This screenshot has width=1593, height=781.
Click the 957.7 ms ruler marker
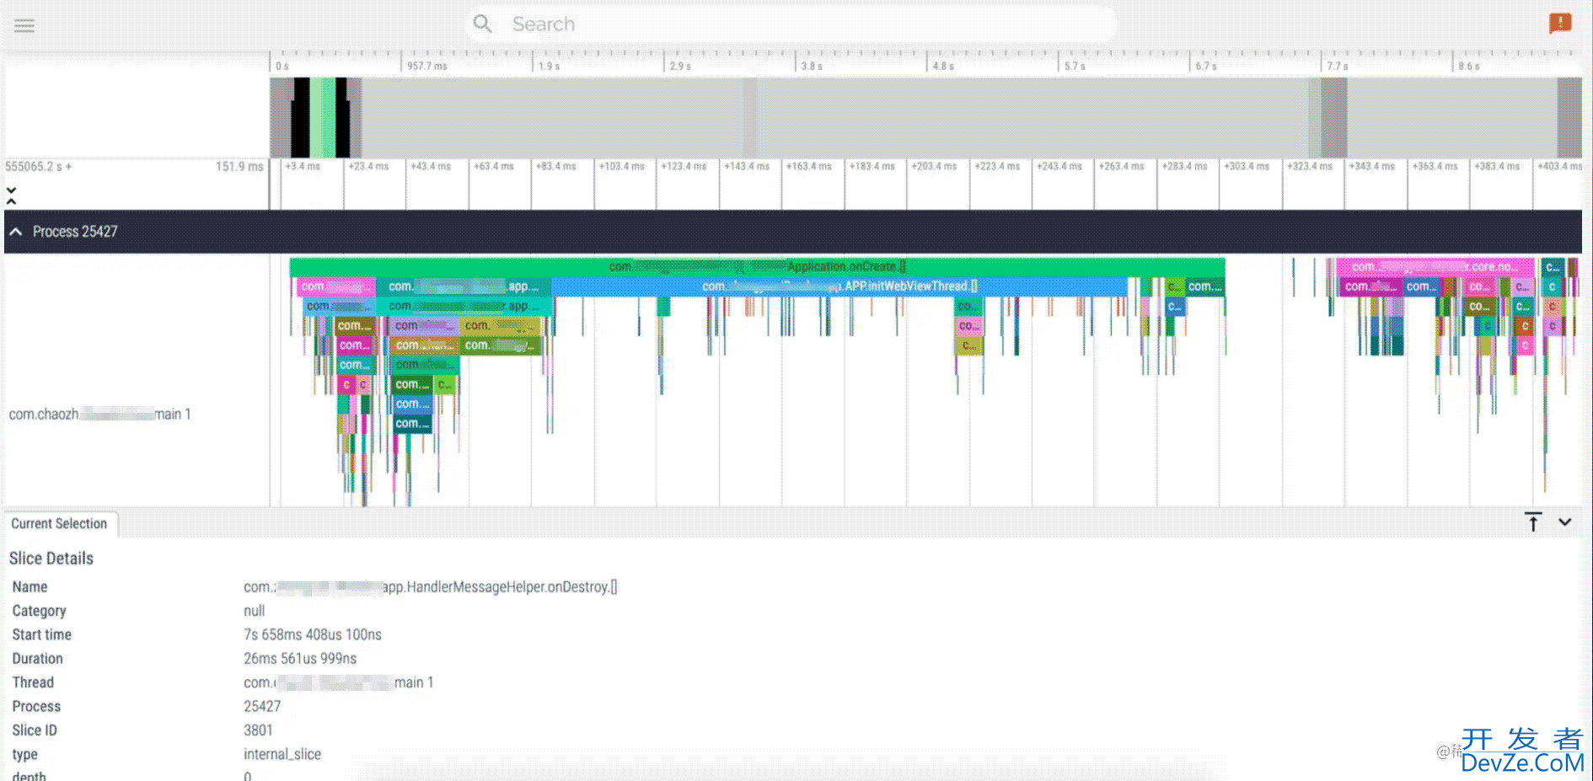(426, 66)
